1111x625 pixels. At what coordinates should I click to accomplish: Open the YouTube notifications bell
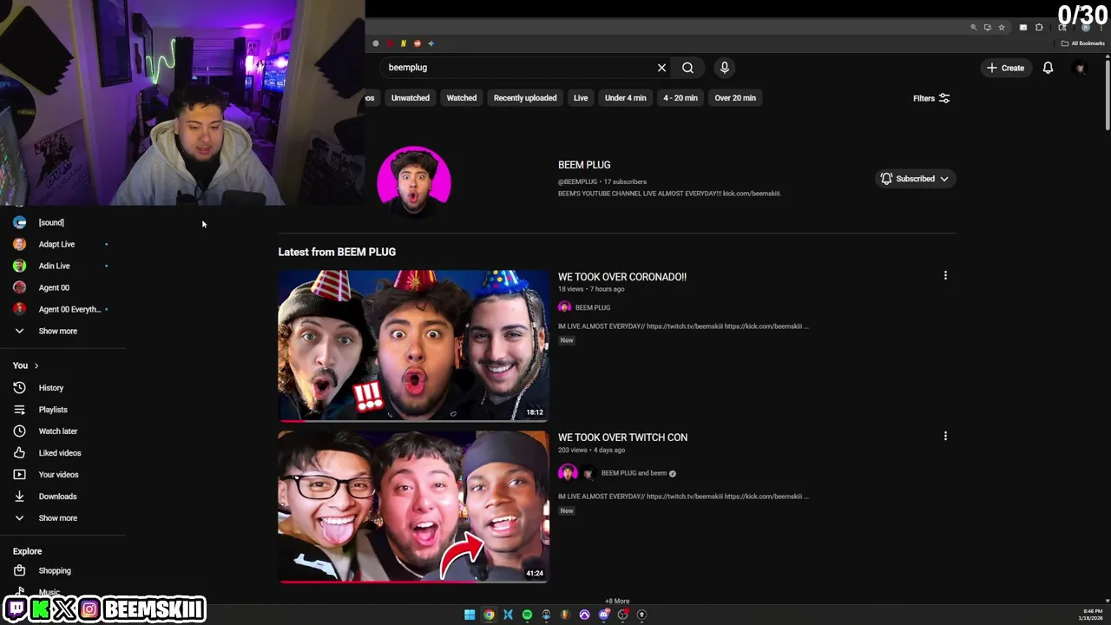(1048, 68)
